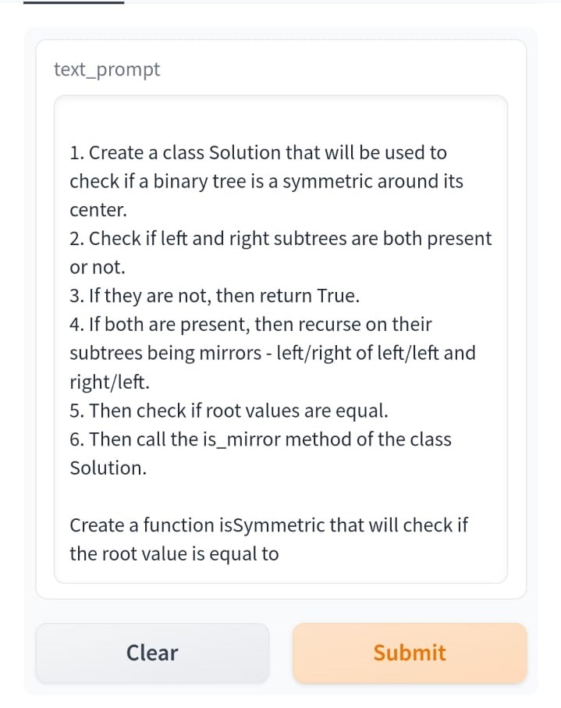Click "or not." text ending step 2
The height and width of the screenshot is (708, 561).
[98, 267]
